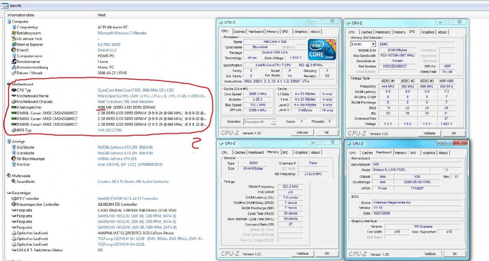Open Intel Tylersburg X58 chipset link
Viewport: 489px width, 261px height.
click(x=126, y=101)
